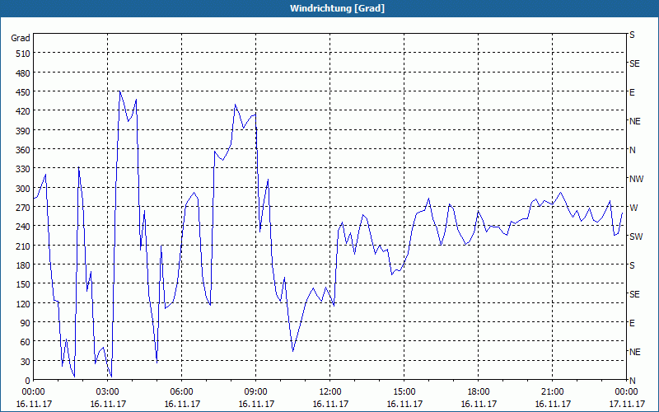Click the "Windrichtung [Grad]" chart title
This screenshot has height=412, width=659.
point(337,8)
